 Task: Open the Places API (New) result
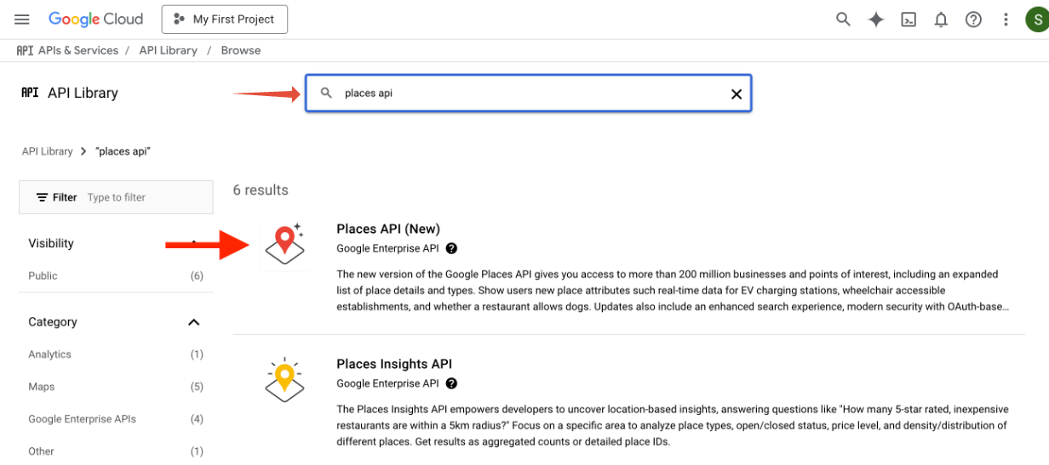[x=388, y=229]
